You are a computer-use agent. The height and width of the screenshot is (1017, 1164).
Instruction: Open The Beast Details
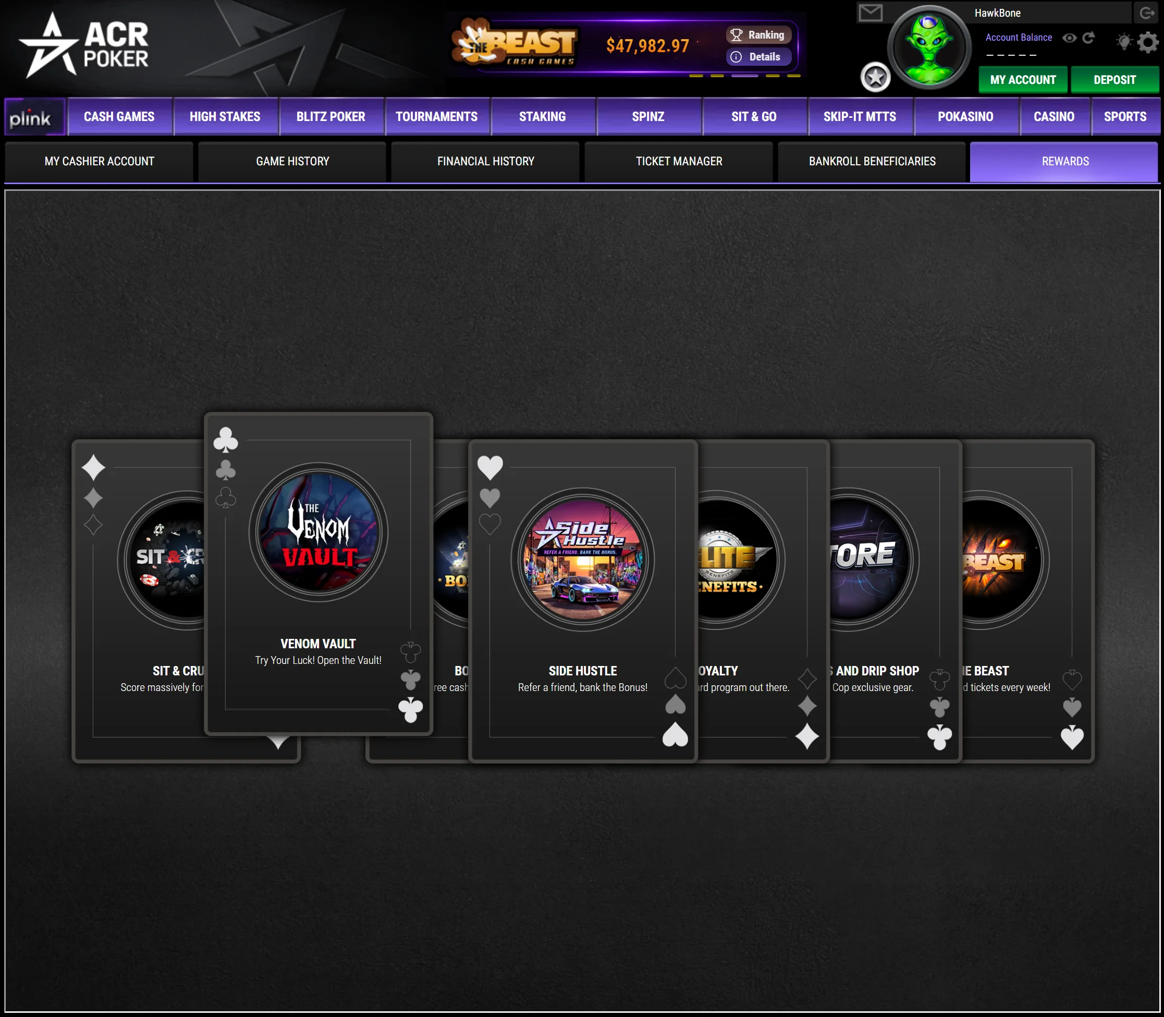tap(758, 57)
